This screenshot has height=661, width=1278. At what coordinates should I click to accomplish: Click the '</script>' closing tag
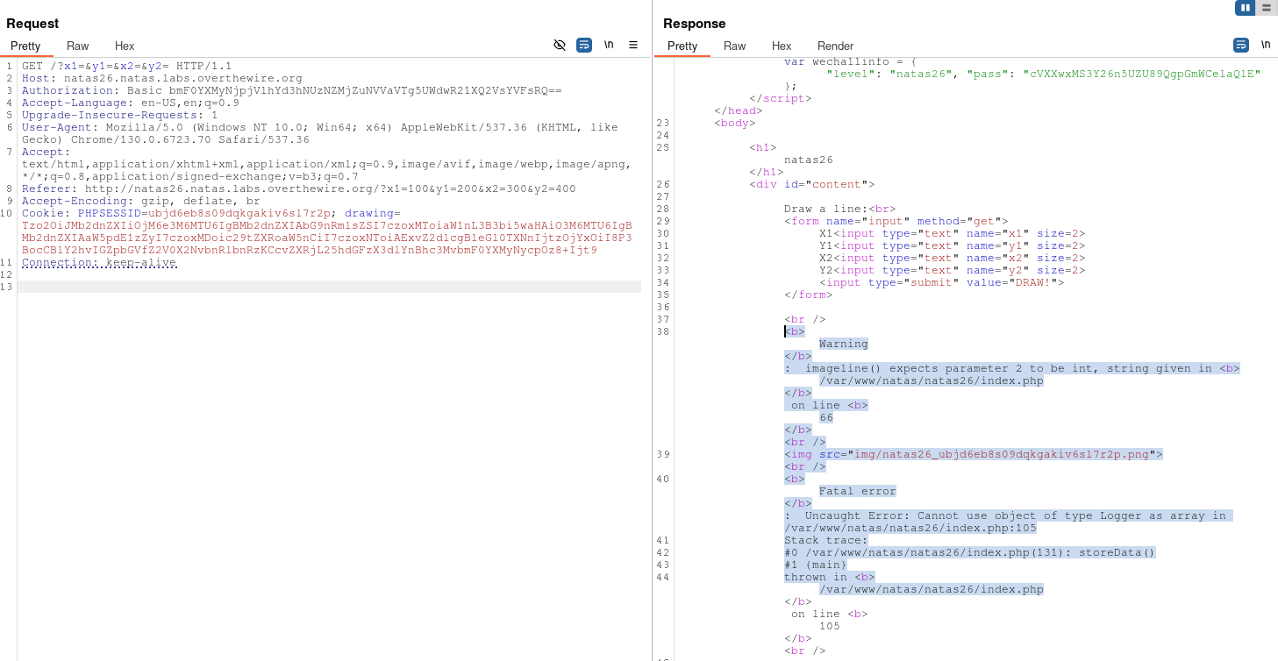point(781,98)
